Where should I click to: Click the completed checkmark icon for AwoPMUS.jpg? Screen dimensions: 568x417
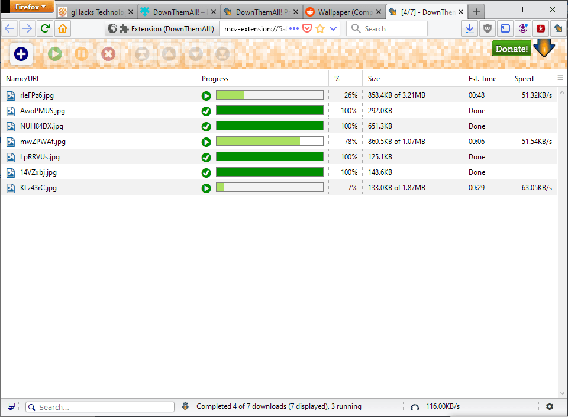pos(206,111)
